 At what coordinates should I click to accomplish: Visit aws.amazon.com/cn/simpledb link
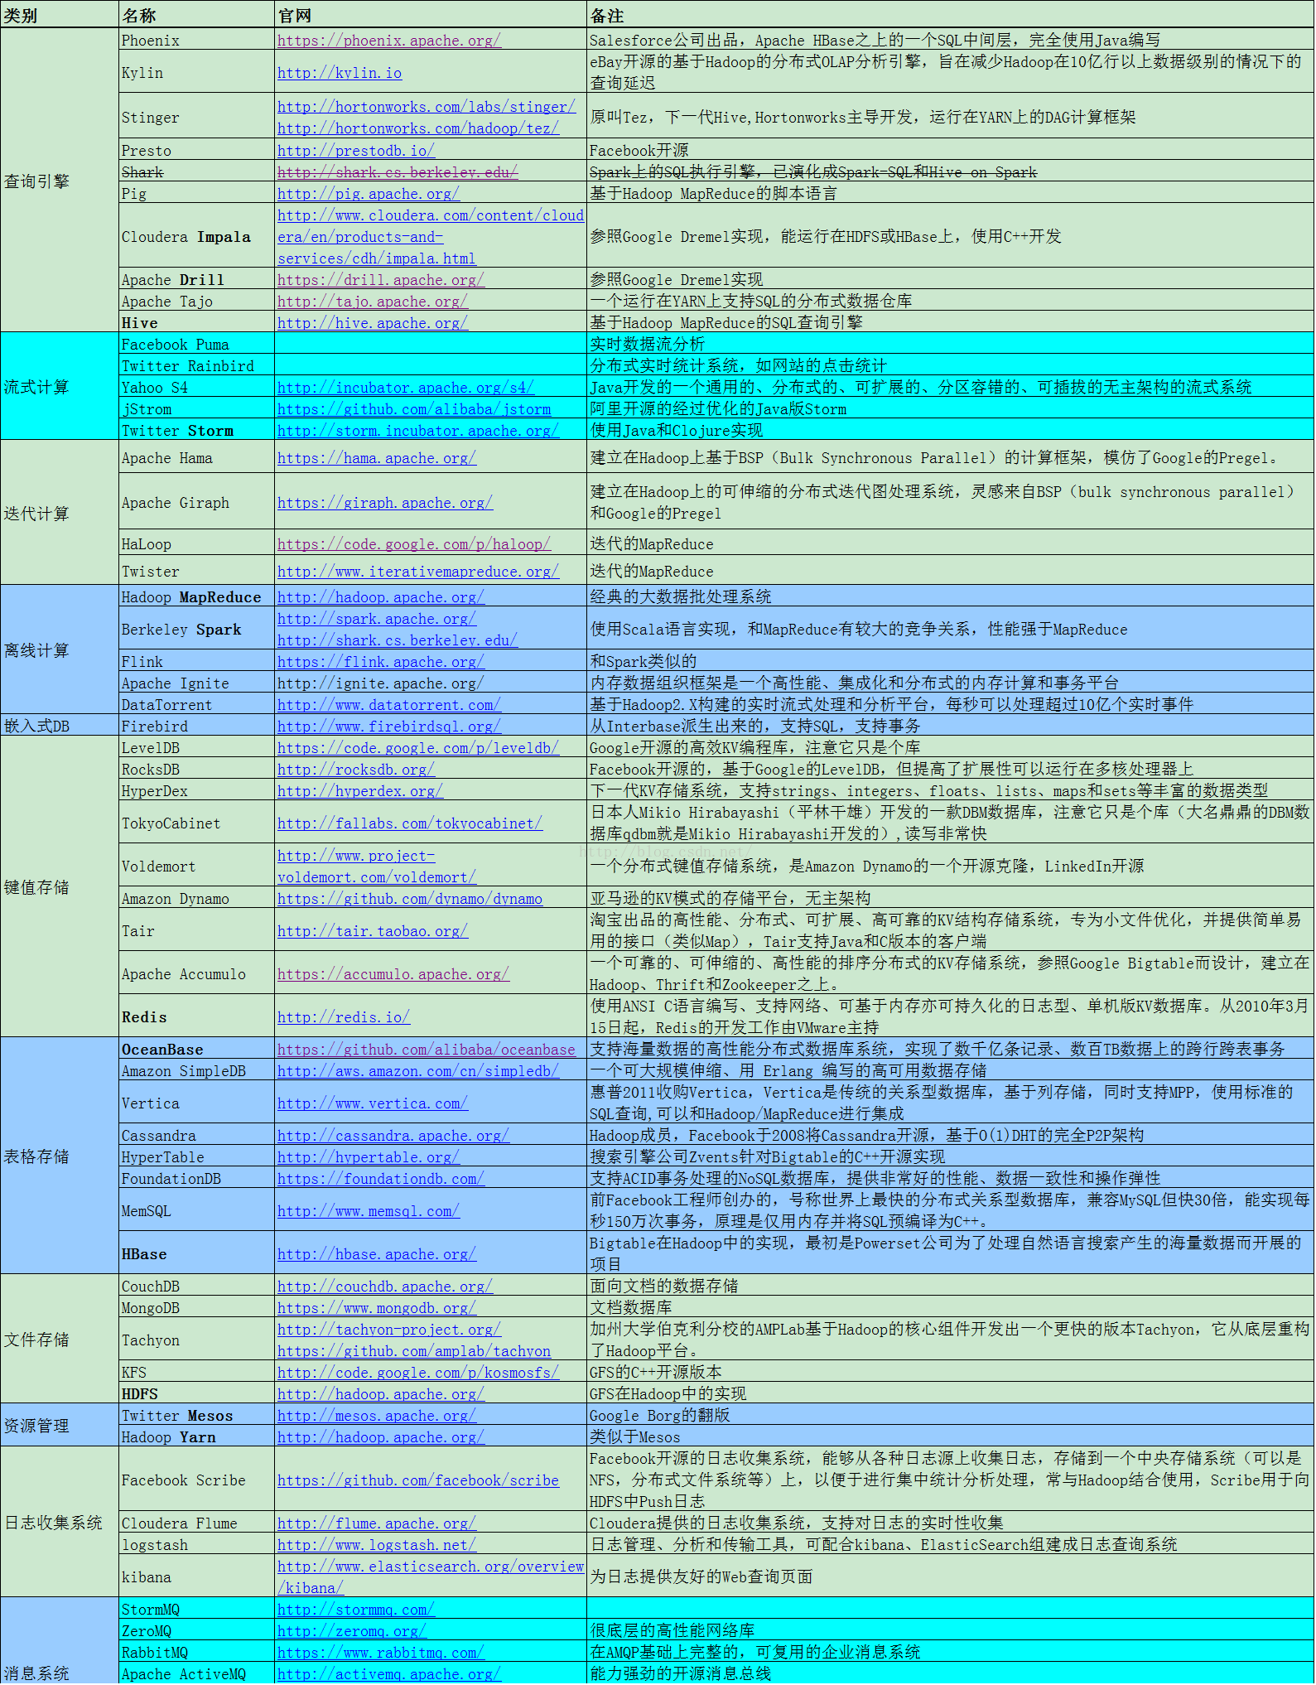[418, 1070]
